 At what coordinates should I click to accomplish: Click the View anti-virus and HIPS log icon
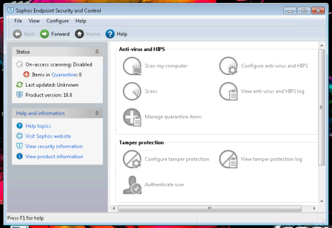[228, 92]
